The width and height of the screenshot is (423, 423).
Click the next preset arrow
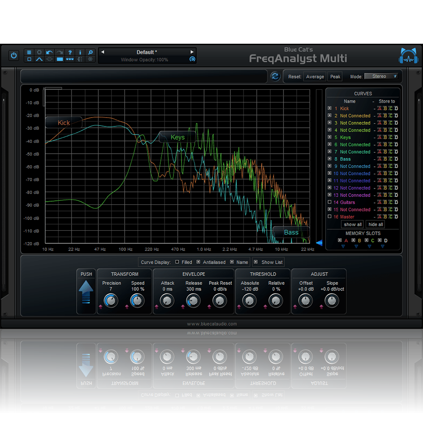(192, 52)
